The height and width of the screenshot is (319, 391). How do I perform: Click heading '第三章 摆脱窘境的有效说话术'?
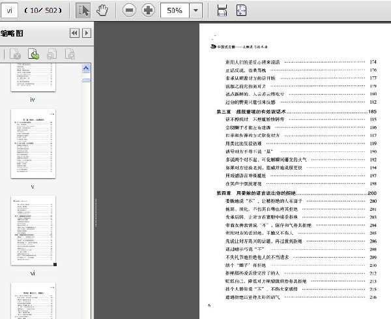251,112
